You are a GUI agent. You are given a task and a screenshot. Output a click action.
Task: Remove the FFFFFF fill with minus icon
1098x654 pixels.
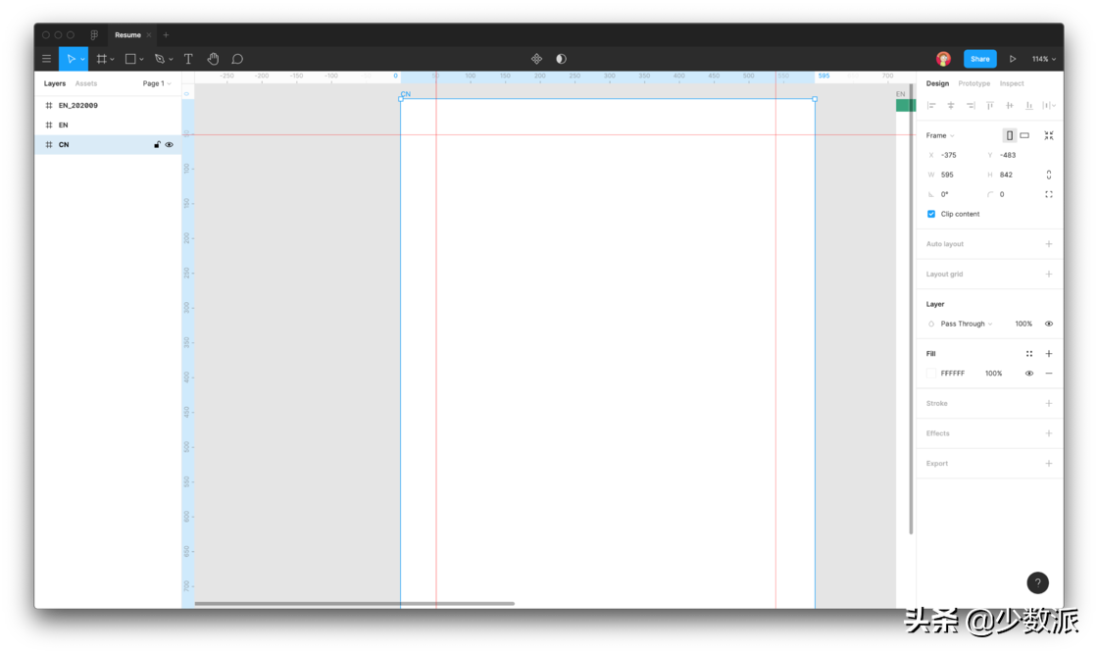point(1049,374)
